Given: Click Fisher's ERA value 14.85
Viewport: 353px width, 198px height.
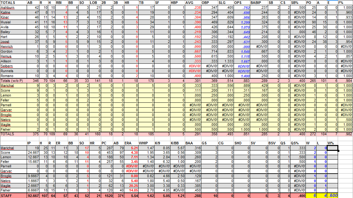Looking at the screenshot, I should tap(131, 190).
